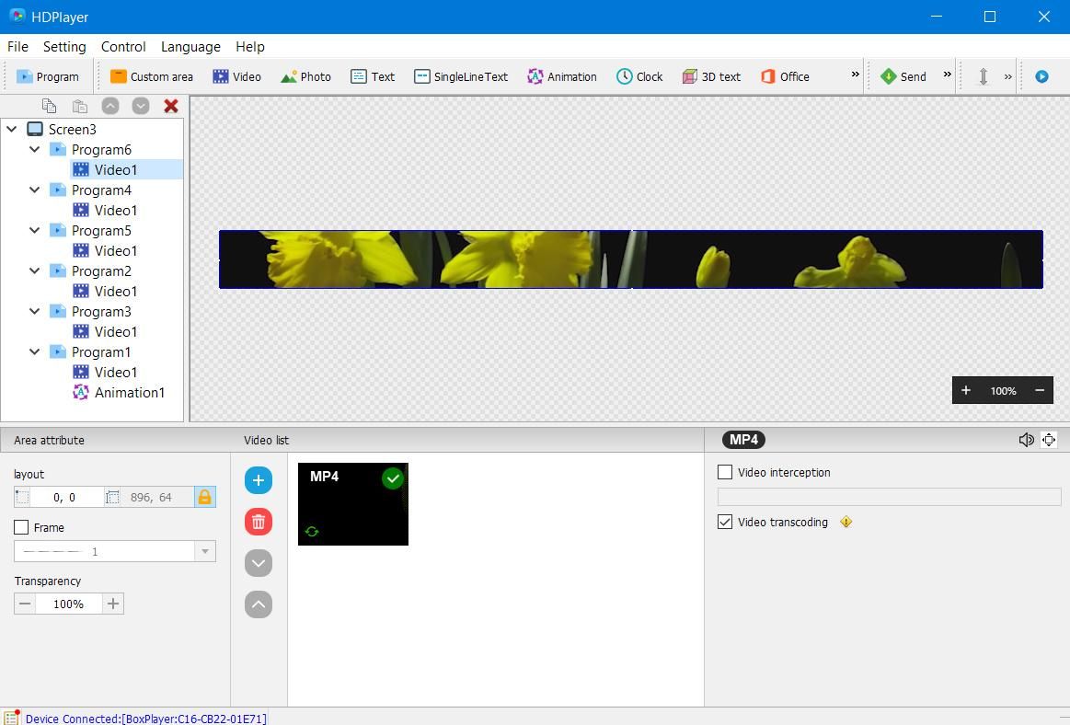Remove video with red trash button

pyautogui.click(x=259, y=522)
